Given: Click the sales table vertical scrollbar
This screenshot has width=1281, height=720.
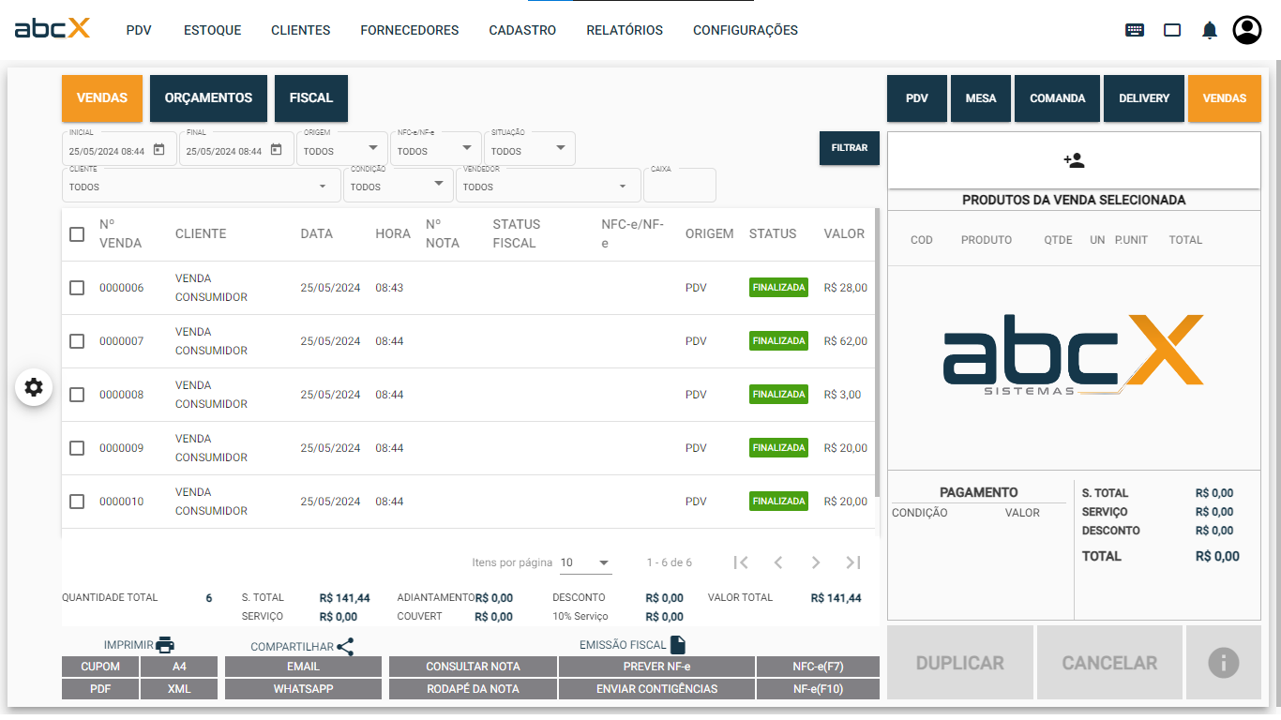Looking at the screenshot, I should (x=877, y=352).
